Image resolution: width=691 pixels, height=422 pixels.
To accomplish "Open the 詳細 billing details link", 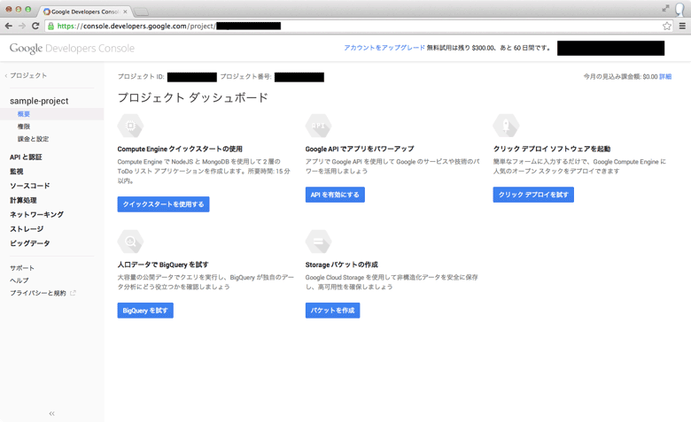I will click(665, 77).
